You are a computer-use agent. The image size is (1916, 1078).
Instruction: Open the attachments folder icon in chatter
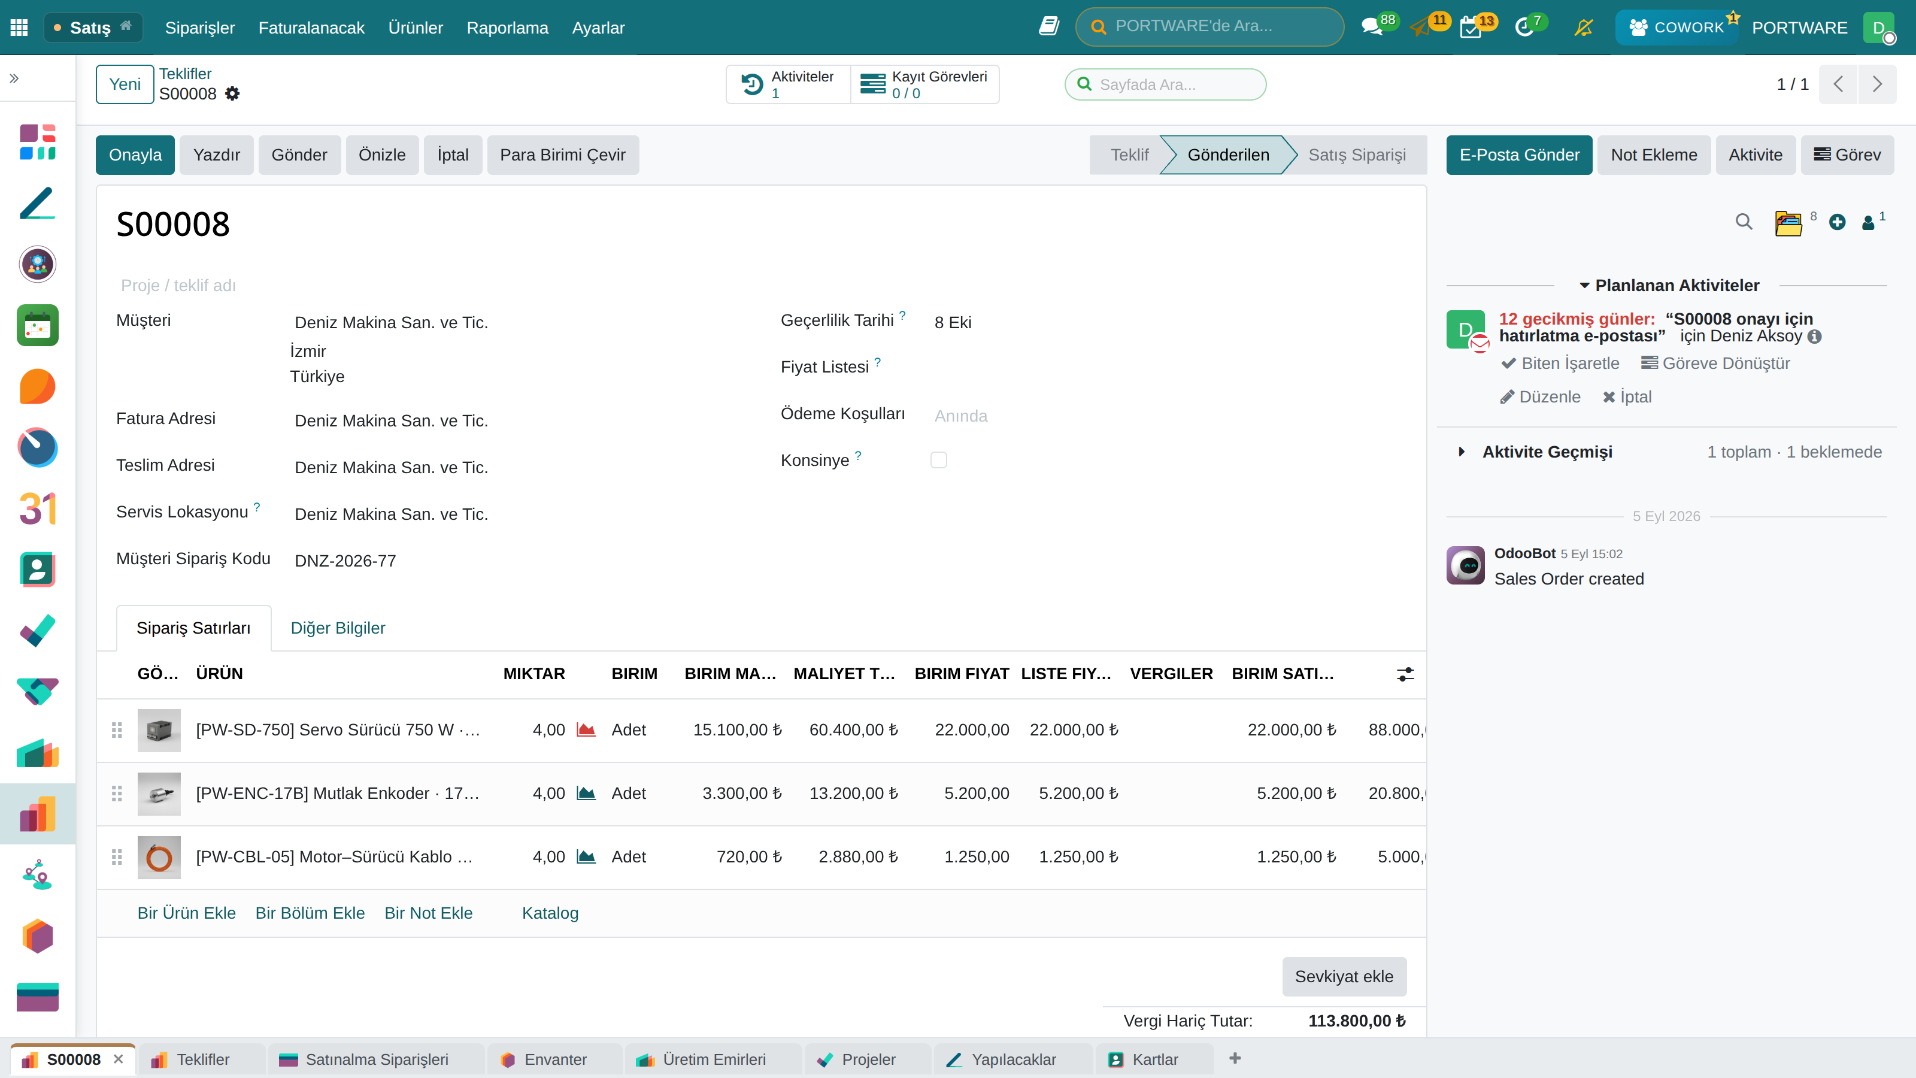[x=1788, y=222]
